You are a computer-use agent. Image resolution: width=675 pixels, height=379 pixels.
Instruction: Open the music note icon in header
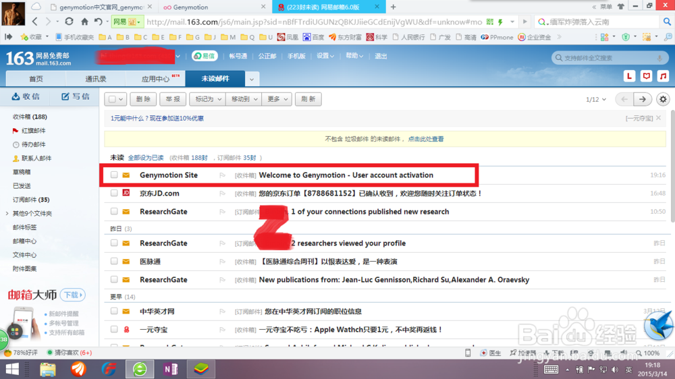[x=663, y=76]
